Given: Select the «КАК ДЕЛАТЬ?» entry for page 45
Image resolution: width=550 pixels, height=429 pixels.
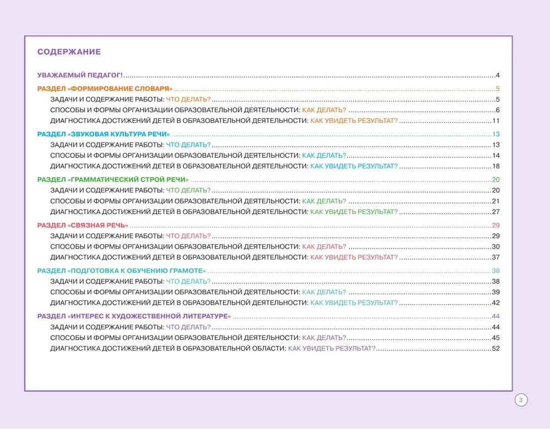Looking at the screenshot, I should click(x=324, y=338).
